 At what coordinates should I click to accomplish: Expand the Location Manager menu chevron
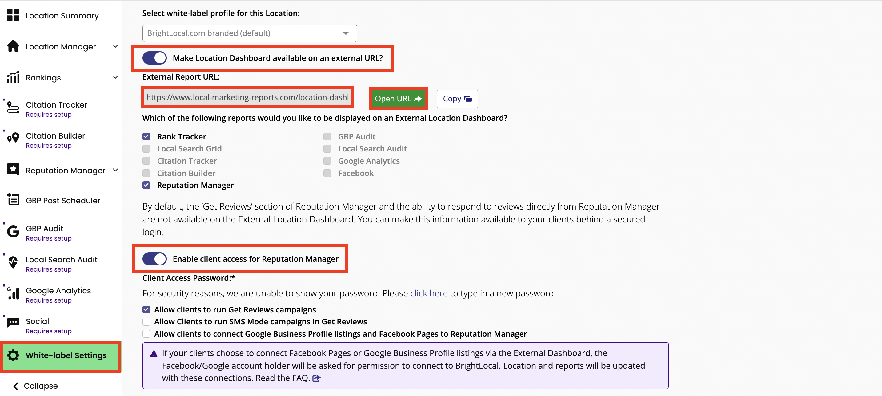coord(115,46)
